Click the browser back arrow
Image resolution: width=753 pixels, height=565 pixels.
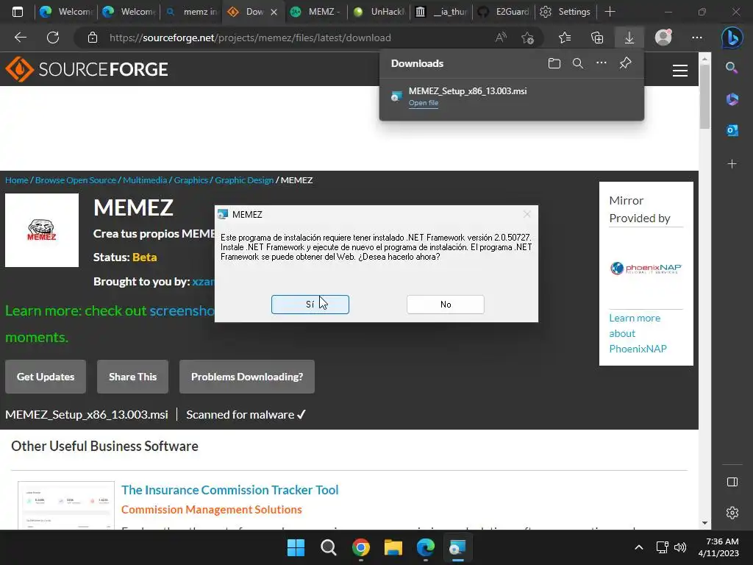point(20,38)
